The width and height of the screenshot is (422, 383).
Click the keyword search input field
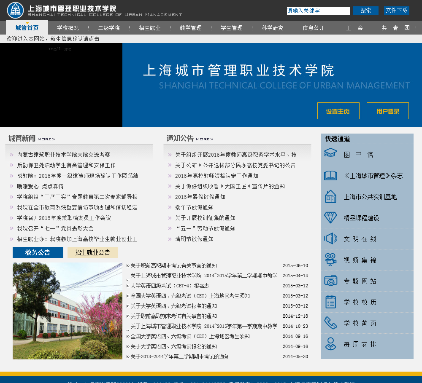click(x=318, y=11)
